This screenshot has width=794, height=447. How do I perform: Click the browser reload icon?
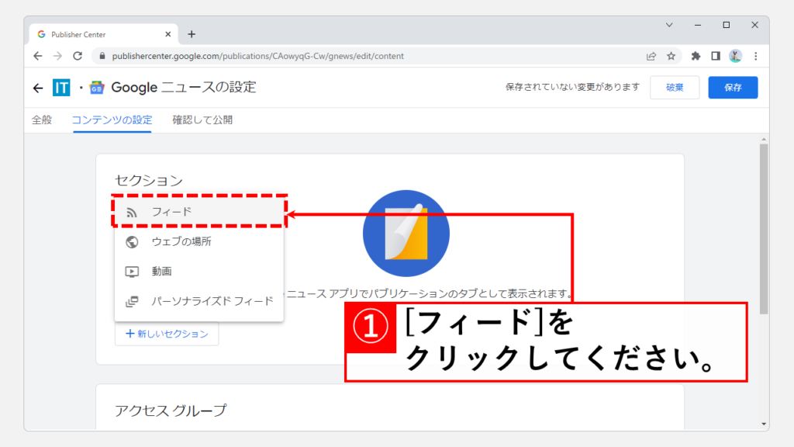[x=78, y=56]
